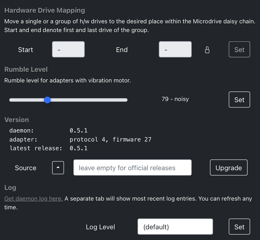Image resolution: width=260 pixels, height=240 pixels.
Task: Click the '79 - noisy' rumble value label
Action: pyautogui.click(x=175, y=99)
